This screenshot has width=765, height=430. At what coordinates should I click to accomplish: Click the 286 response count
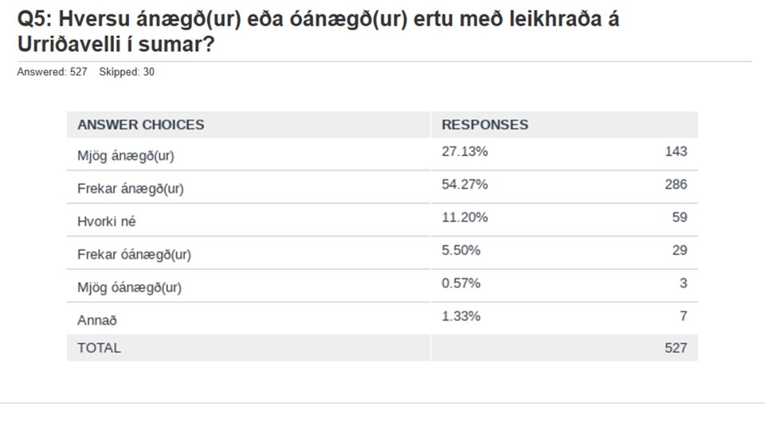coord(676,184)
